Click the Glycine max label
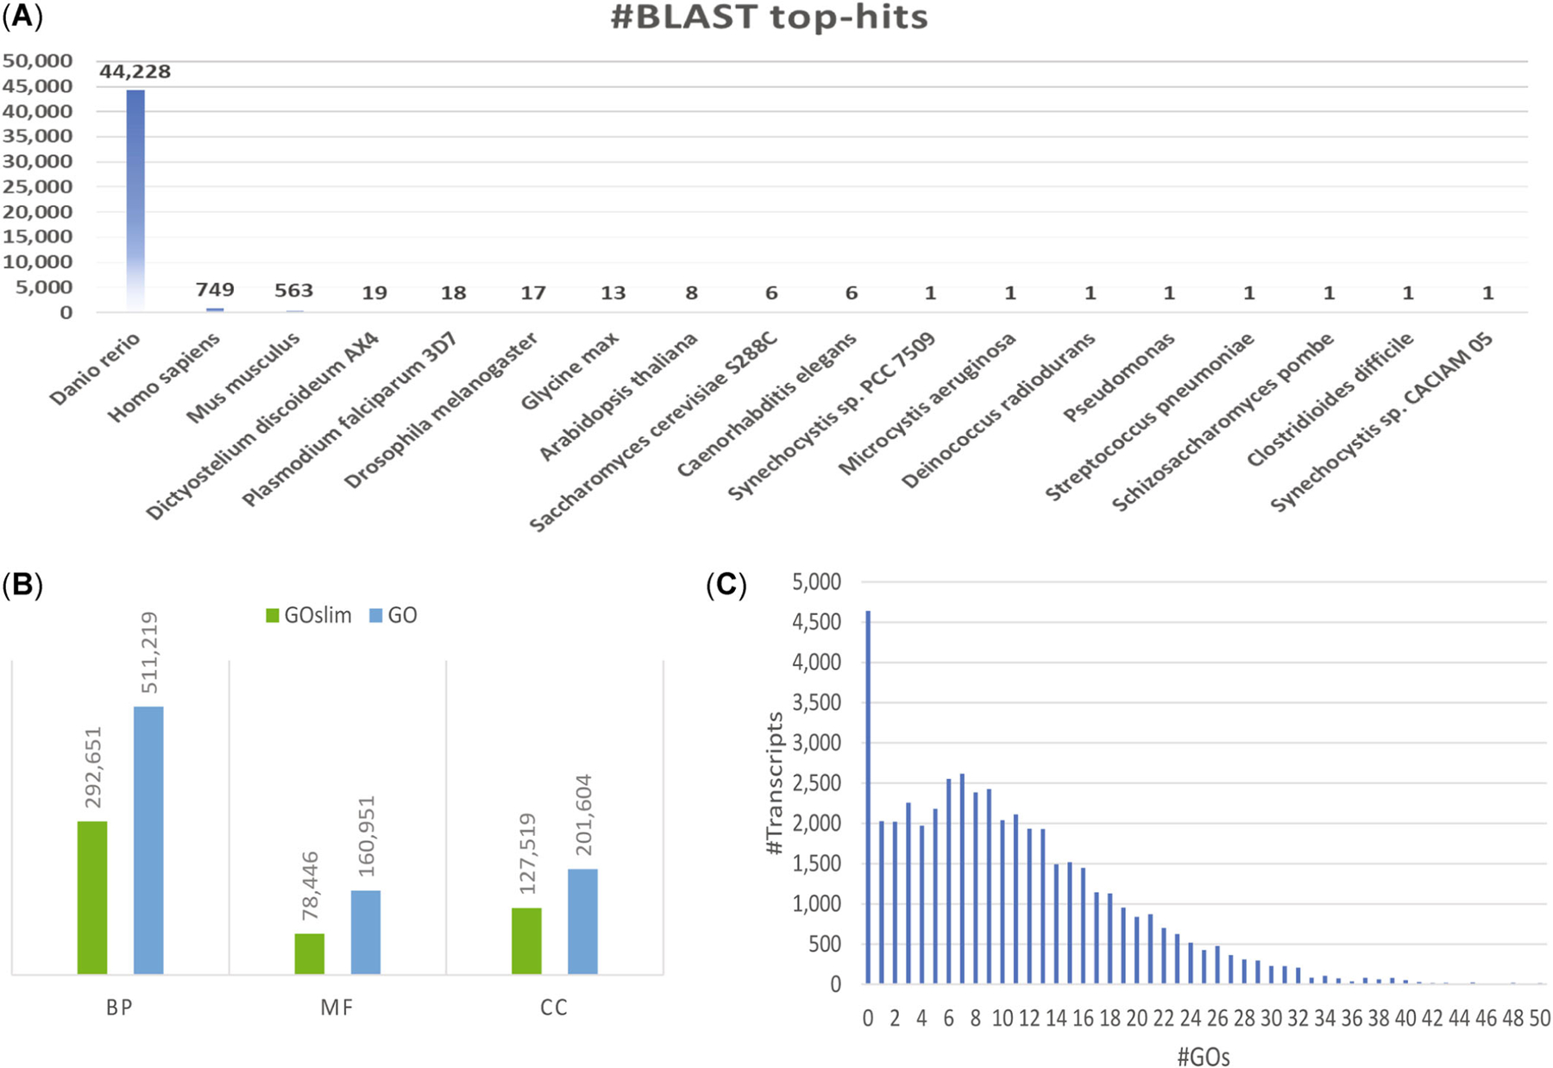 tap(570, 372)
